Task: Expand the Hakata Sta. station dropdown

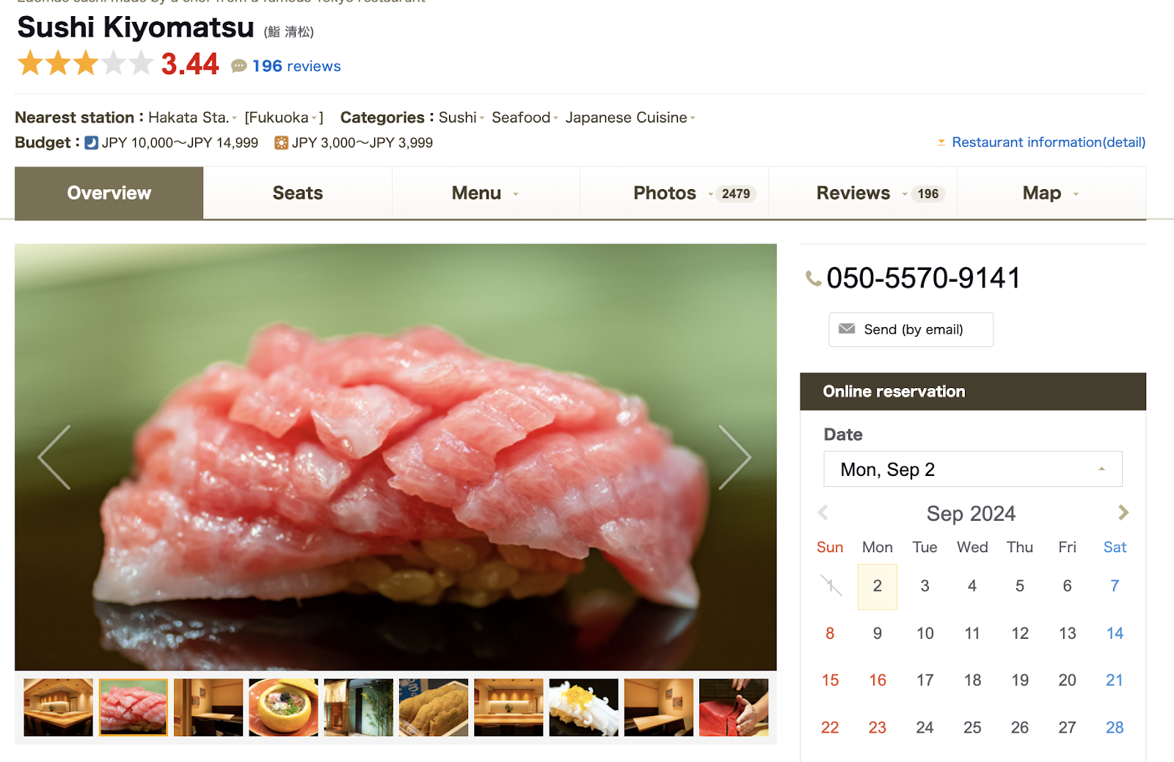Action: point(234,118)
